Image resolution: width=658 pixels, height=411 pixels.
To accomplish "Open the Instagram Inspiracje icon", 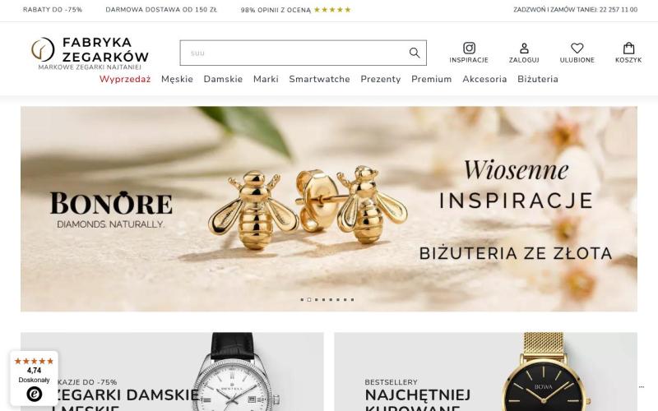I will [469, 48].
